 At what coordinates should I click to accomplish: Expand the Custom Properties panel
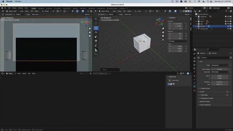click(x=205, y=105)
